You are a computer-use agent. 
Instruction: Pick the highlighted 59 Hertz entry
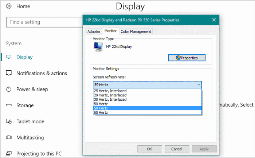click(147, 108)
